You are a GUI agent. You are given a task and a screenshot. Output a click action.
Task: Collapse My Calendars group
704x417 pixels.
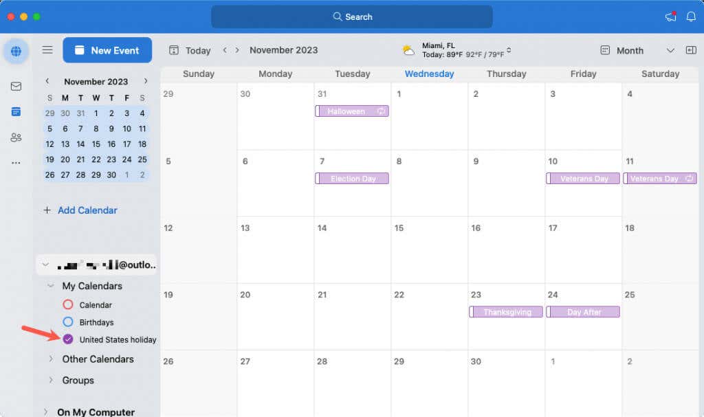tap(51, 286)
